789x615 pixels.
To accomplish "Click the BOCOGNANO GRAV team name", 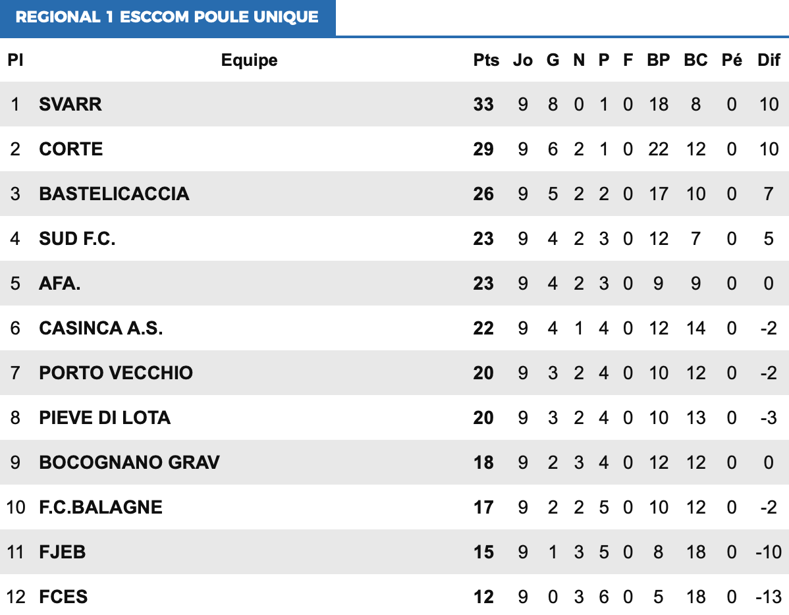I will pyautogui.click(x=129, y=462).
